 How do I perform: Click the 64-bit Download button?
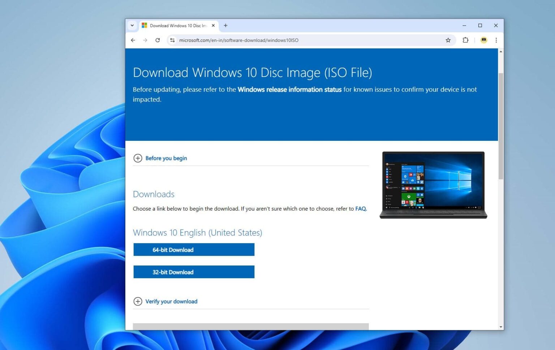194,250
